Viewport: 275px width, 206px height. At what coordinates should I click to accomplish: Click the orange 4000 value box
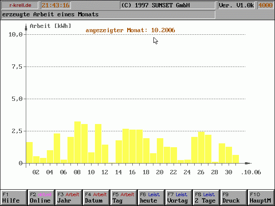265,5
